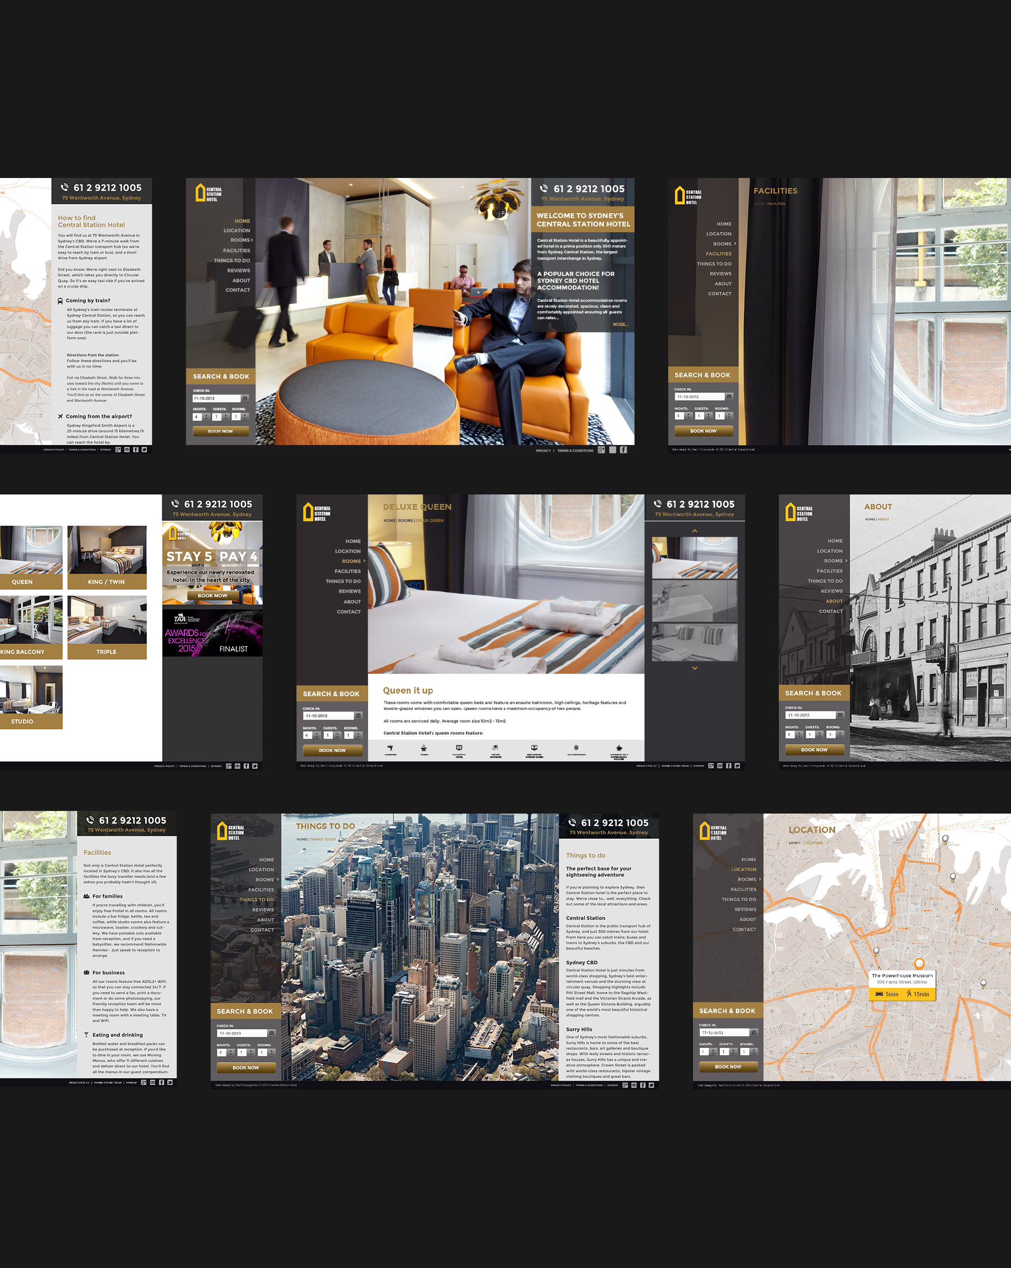The width and height of the screenshot is (1011, 1268).
Task: Click Terms & Conditions in the home page footer
Action: click(x=575, y=451)
